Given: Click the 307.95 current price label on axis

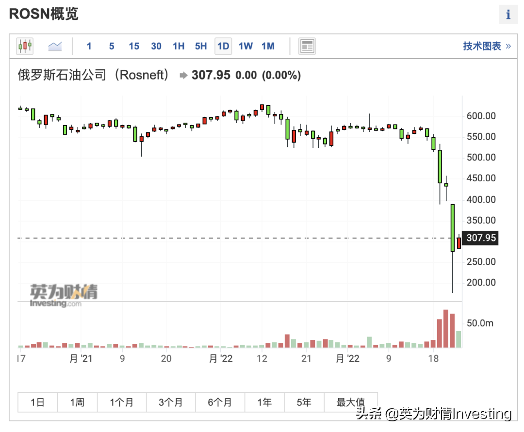Looking at the screenshot, I should click(480, 238).
